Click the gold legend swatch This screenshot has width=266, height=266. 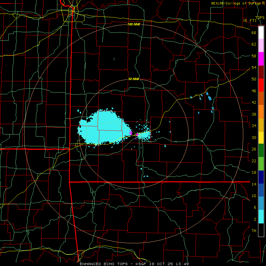click(x=261, y=125)
